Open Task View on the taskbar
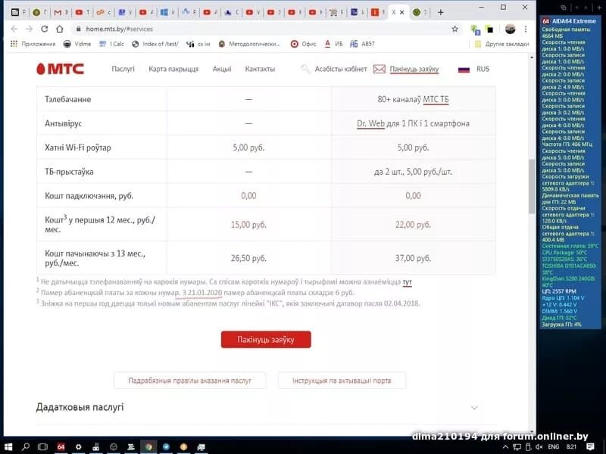 coord(42,447)
